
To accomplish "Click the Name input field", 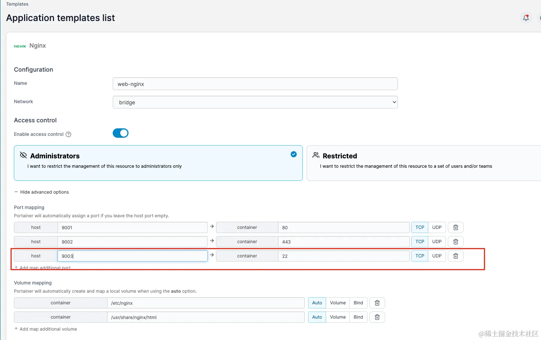I will [255, 84].
